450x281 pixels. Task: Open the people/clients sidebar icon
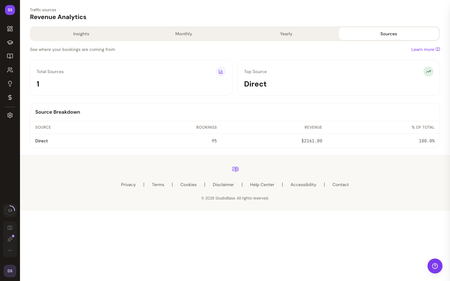pos(10,70)
